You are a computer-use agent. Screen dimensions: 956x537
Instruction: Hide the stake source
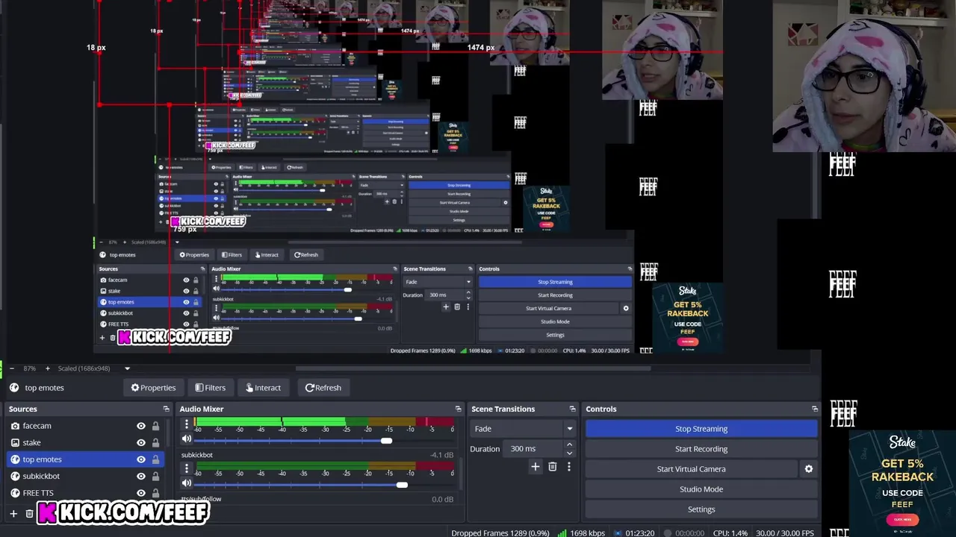(141, 442)
